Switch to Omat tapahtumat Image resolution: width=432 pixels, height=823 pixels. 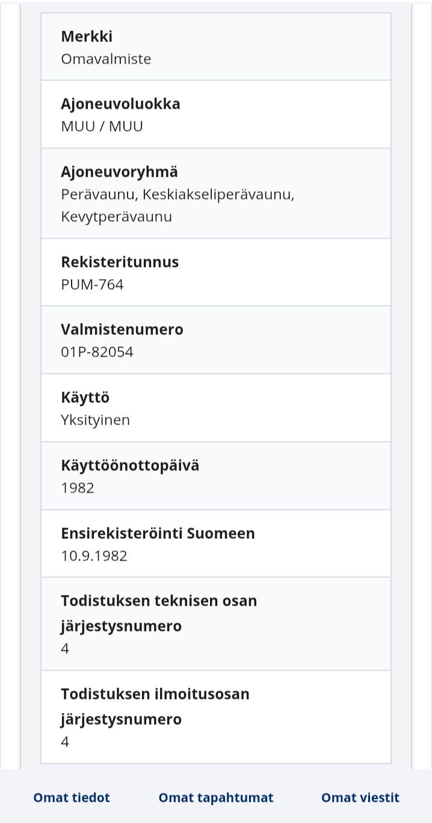pyautogui.click(x=216, y=797)
